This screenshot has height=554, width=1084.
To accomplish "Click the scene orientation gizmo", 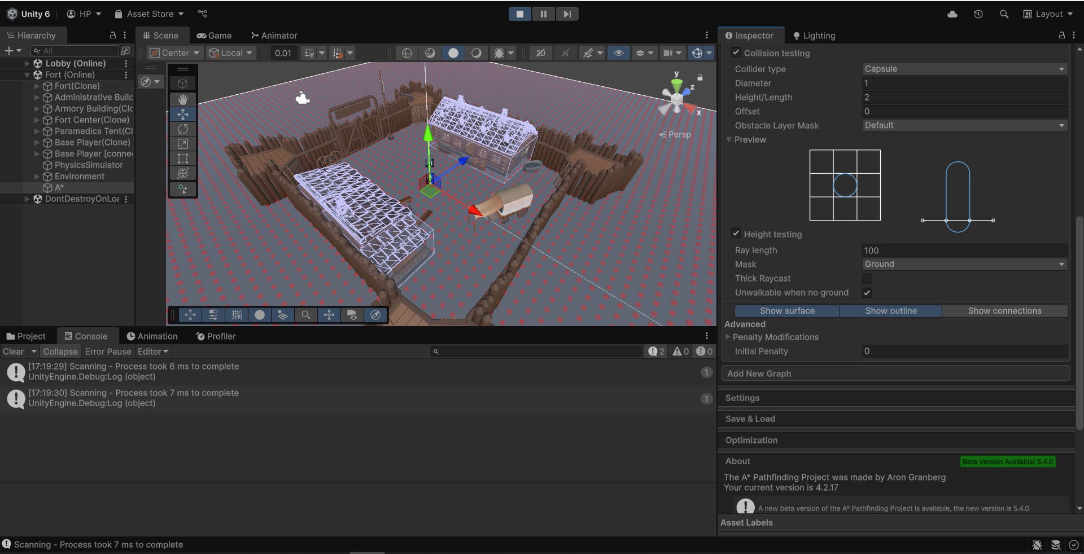I will coord(676,99).
